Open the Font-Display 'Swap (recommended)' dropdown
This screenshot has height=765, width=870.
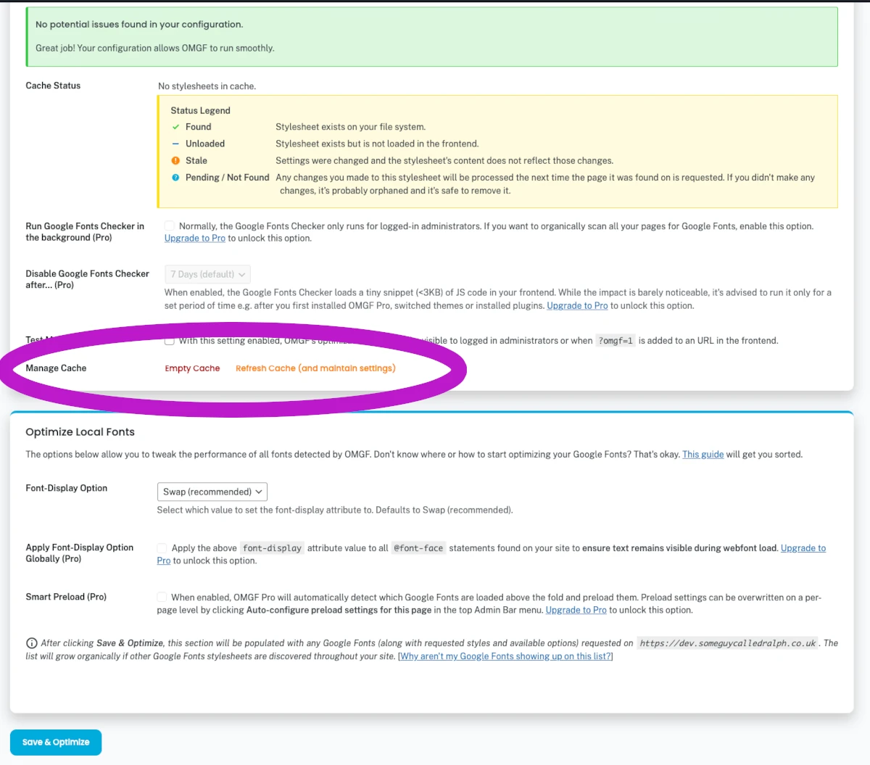pos(212,492)
